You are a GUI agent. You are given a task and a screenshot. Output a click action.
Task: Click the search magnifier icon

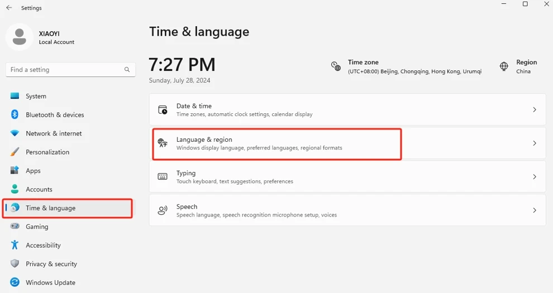(x=127, y=70)
